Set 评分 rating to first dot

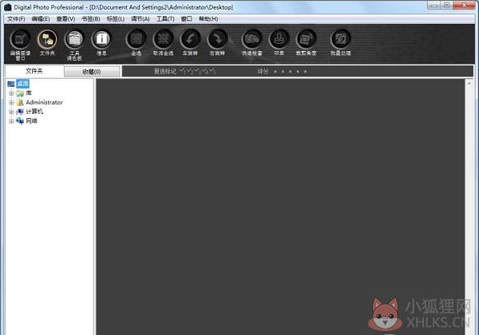[x=275, y=72]
